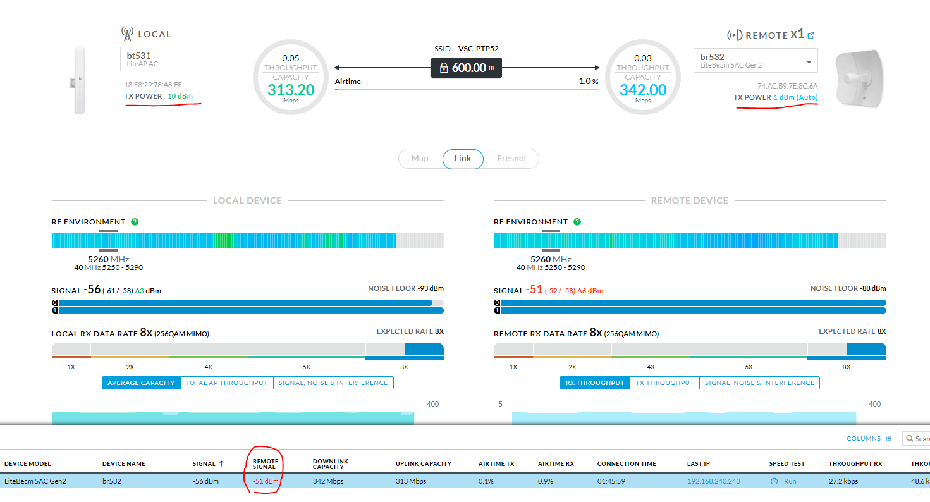Open the Columns selector
The height and width of the screenshot is (502, 930).
coord(863,439)
